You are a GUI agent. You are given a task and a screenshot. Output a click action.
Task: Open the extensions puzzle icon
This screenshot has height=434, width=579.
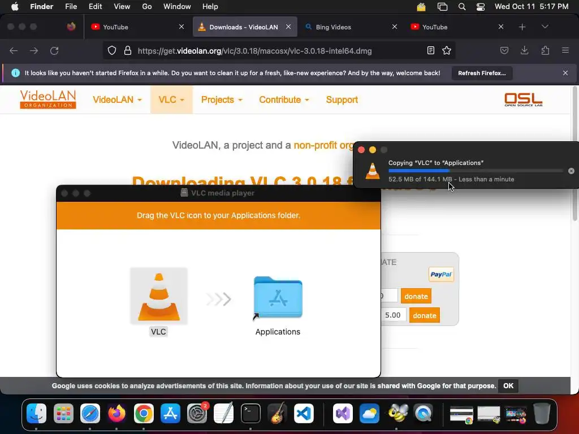(545, 50)
